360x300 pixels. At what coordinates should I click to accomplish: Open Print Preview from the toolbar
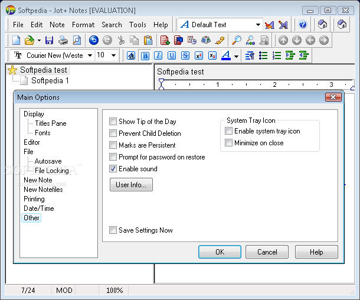pyautogui.click(x=77, y=40)
